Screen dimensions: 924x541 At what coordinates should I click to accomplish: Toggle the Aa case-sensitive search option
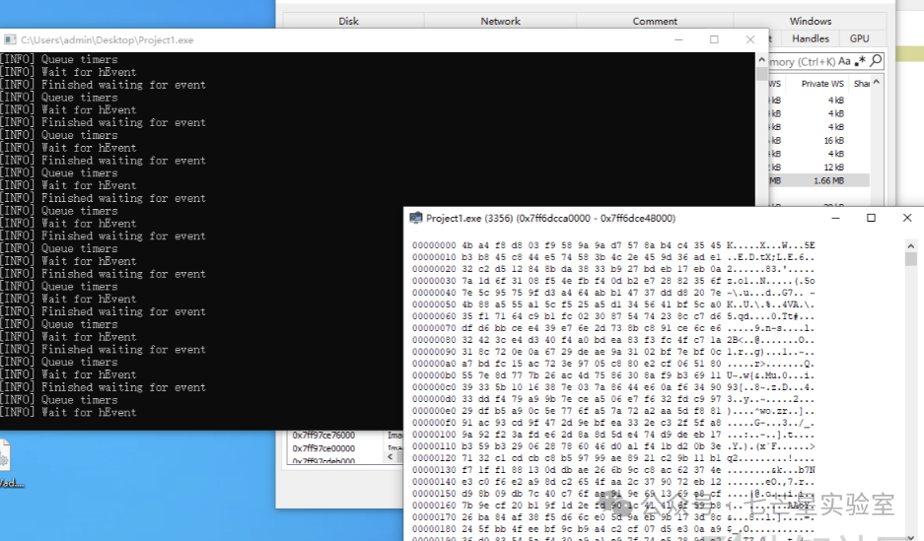click(x=844, y=61)
